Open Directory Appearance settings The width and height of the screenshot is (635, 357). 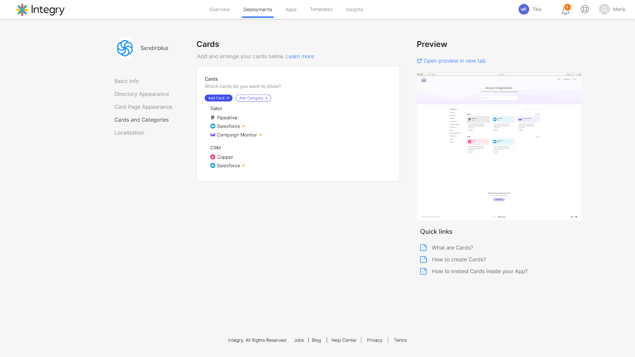click(x=142, y=94)
